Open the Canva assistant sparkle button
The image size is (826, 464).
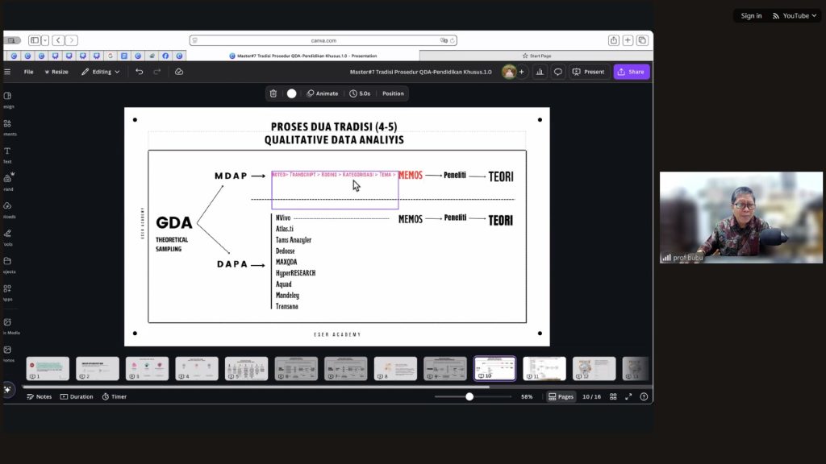point(8,389)
